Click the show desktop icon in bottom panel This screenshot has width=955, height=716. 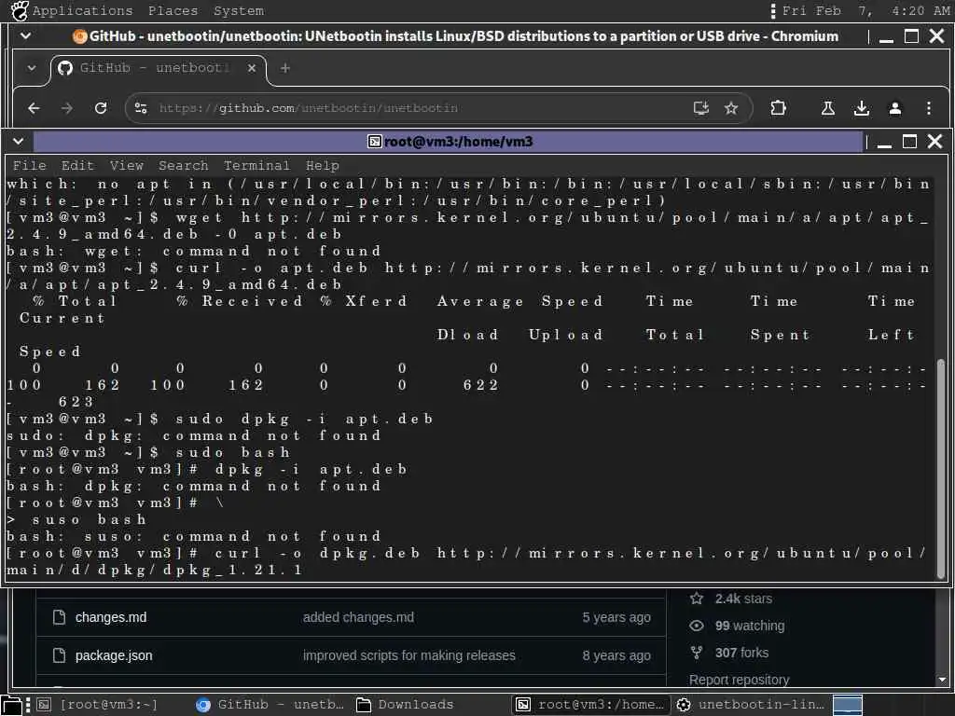click(11, 705)
